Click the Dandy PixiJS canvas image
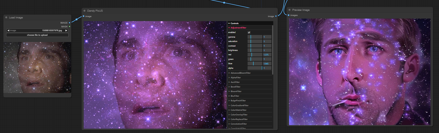Image resolution: width=439 pixels, height=133 pixels. click(x=155, y=75)
